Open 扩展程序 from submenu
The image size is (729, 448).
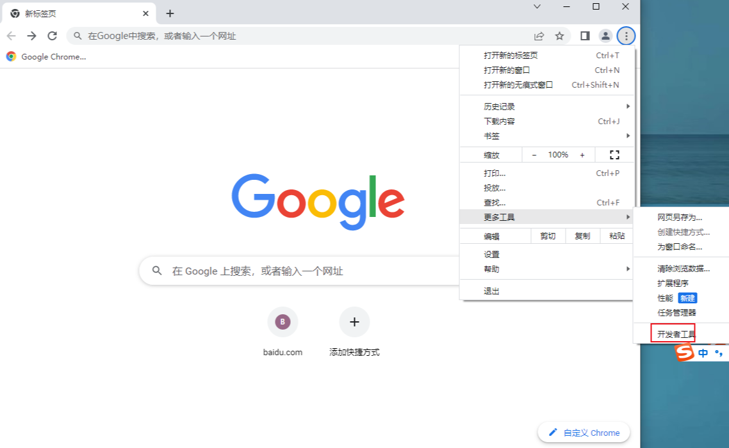682,284
